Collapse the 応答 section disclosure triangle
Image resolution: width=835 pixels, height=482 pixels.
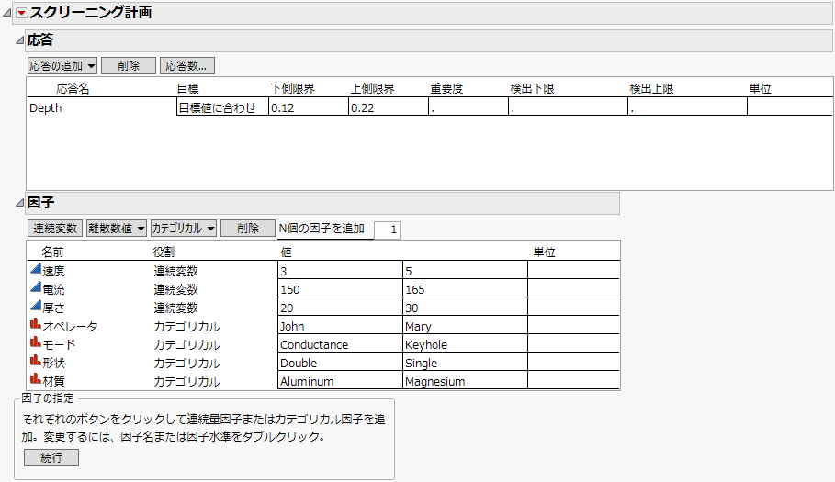tap(19, 39)
